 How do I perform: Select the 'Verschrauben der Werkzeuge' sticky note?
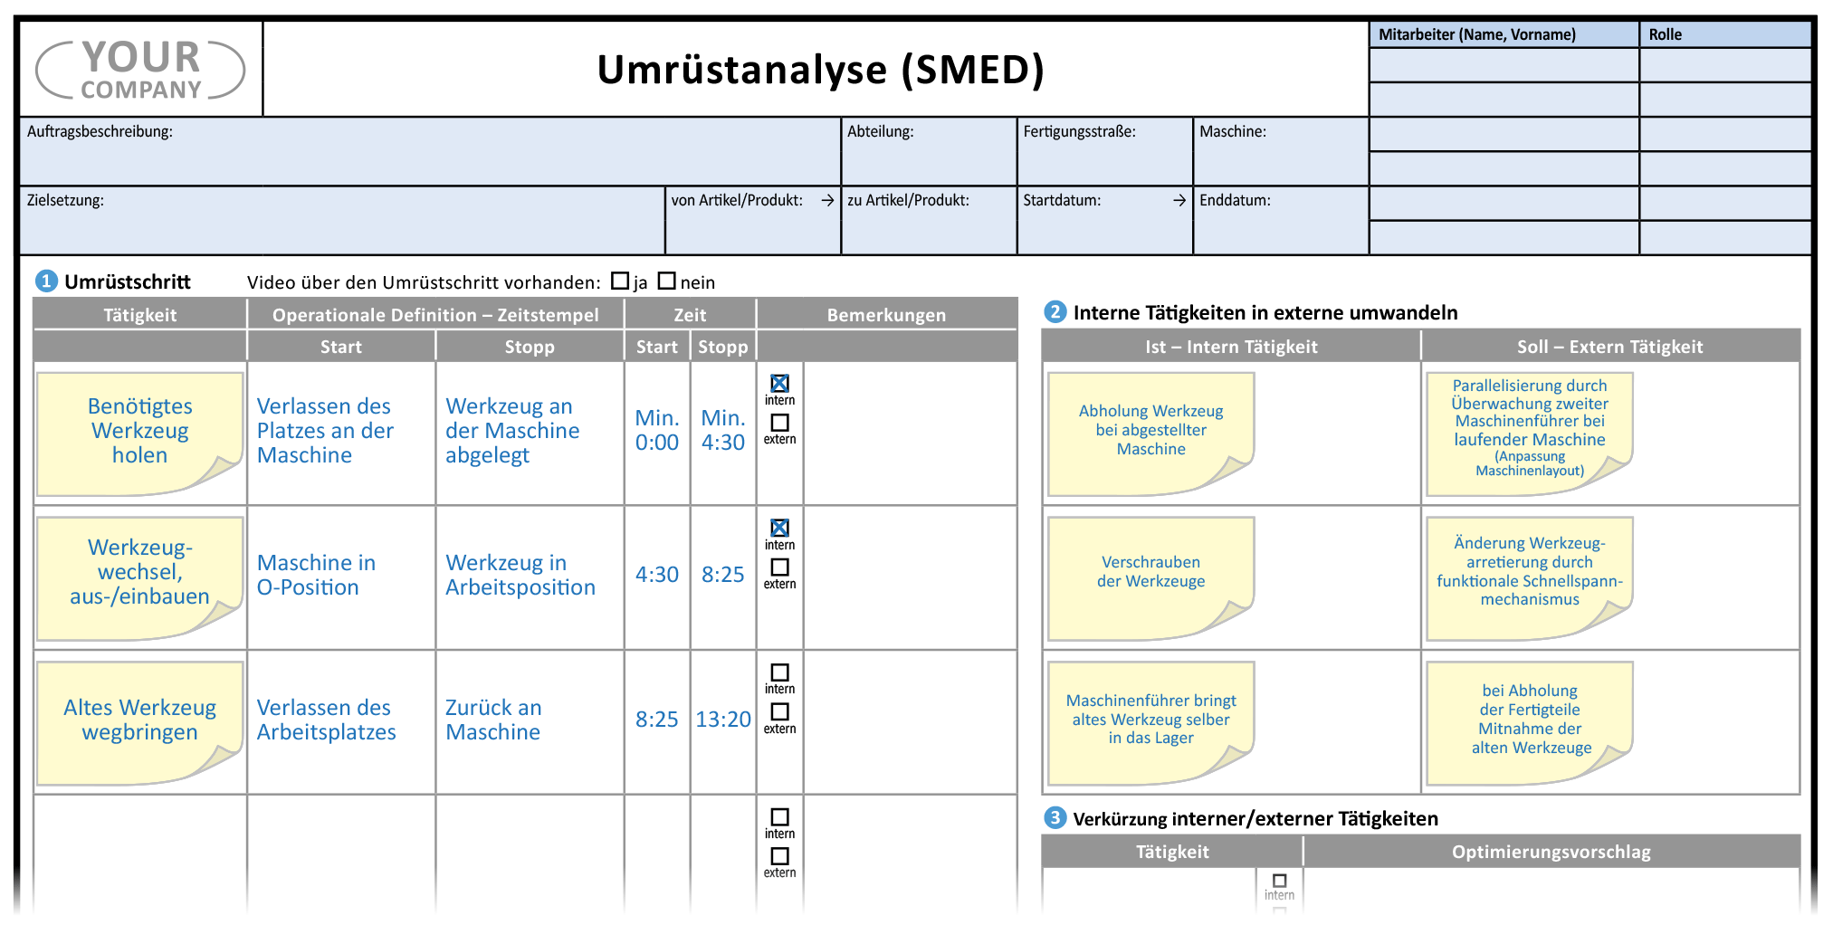[x=1150, y=578]
